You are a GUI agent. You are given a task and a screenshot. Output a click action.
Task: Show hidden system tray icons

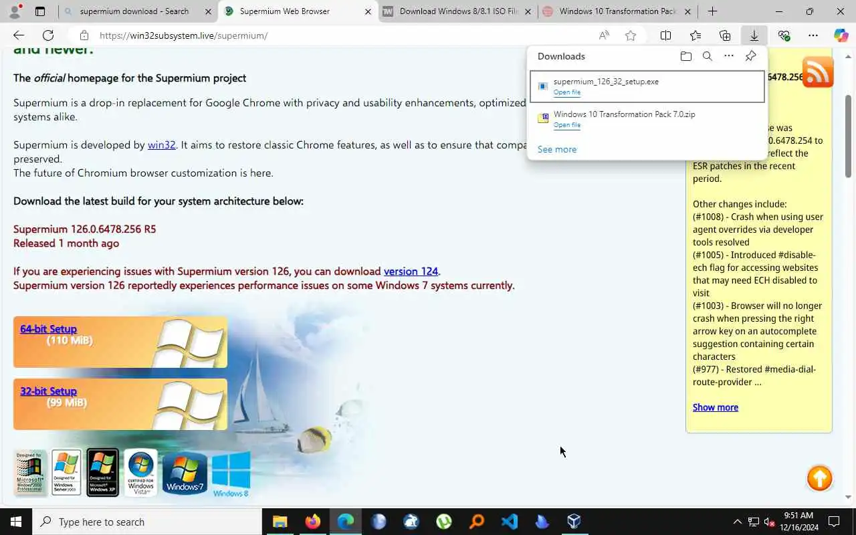(x=737, y=522)
